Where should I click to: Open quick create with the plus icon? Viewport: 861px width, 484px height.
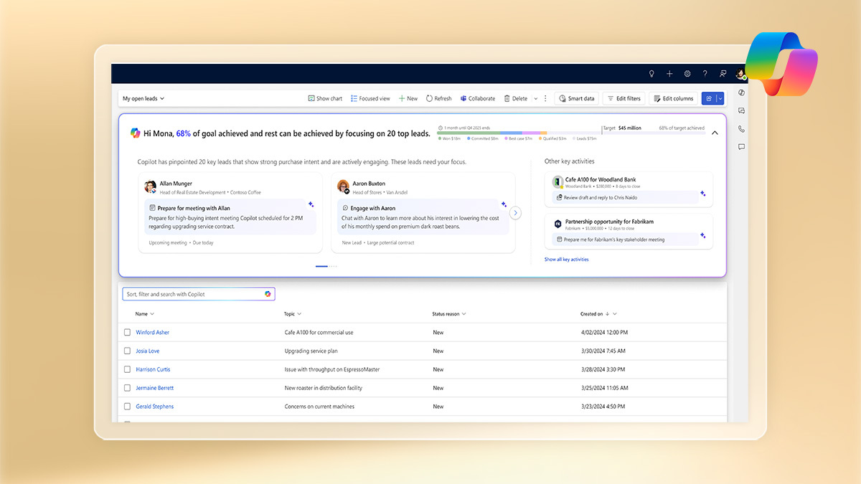click(x=669, y=73)
